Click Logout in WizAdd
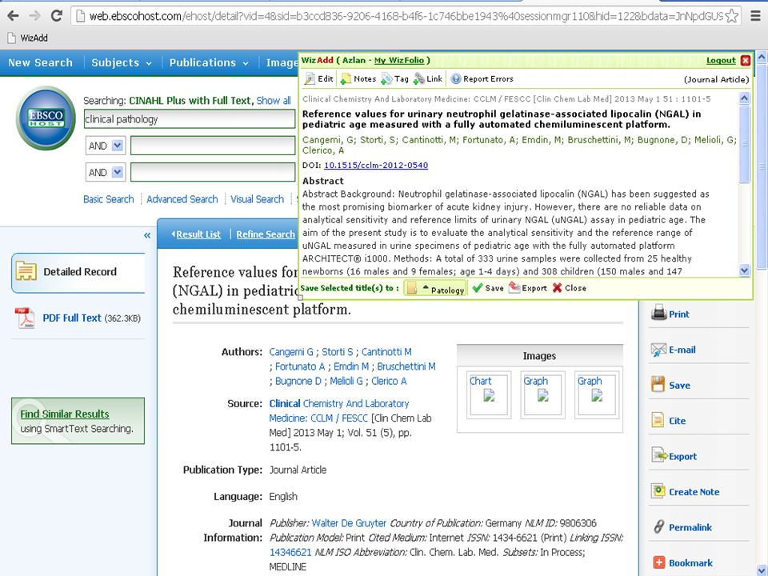Viewport: 768px width, 576px height. point(721,60)
